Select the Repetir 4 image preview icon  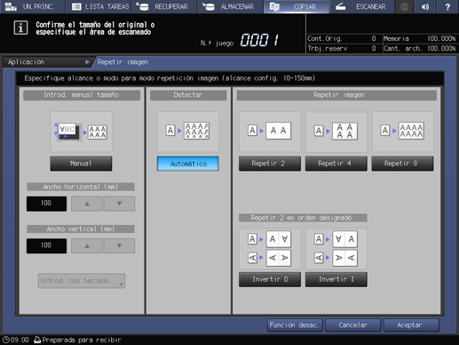336,132
